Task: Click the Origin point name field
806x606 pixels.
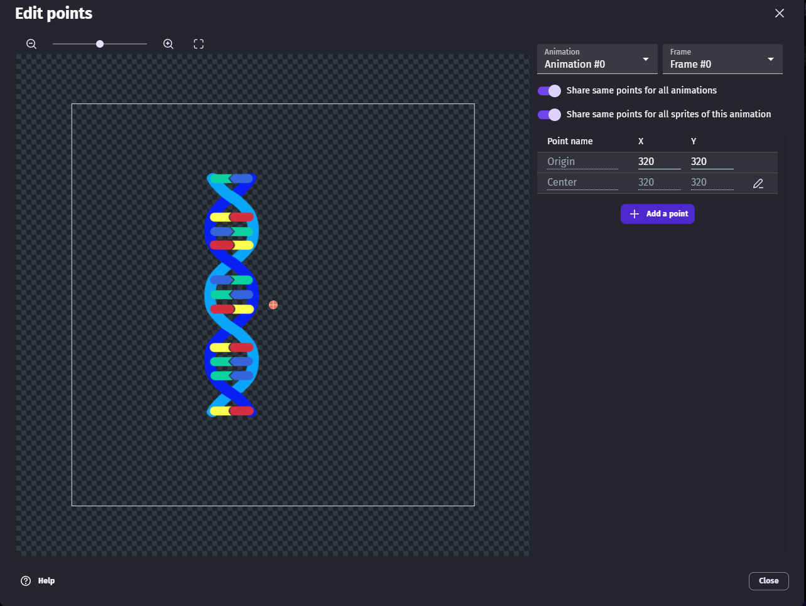Action: pos(582,162)
